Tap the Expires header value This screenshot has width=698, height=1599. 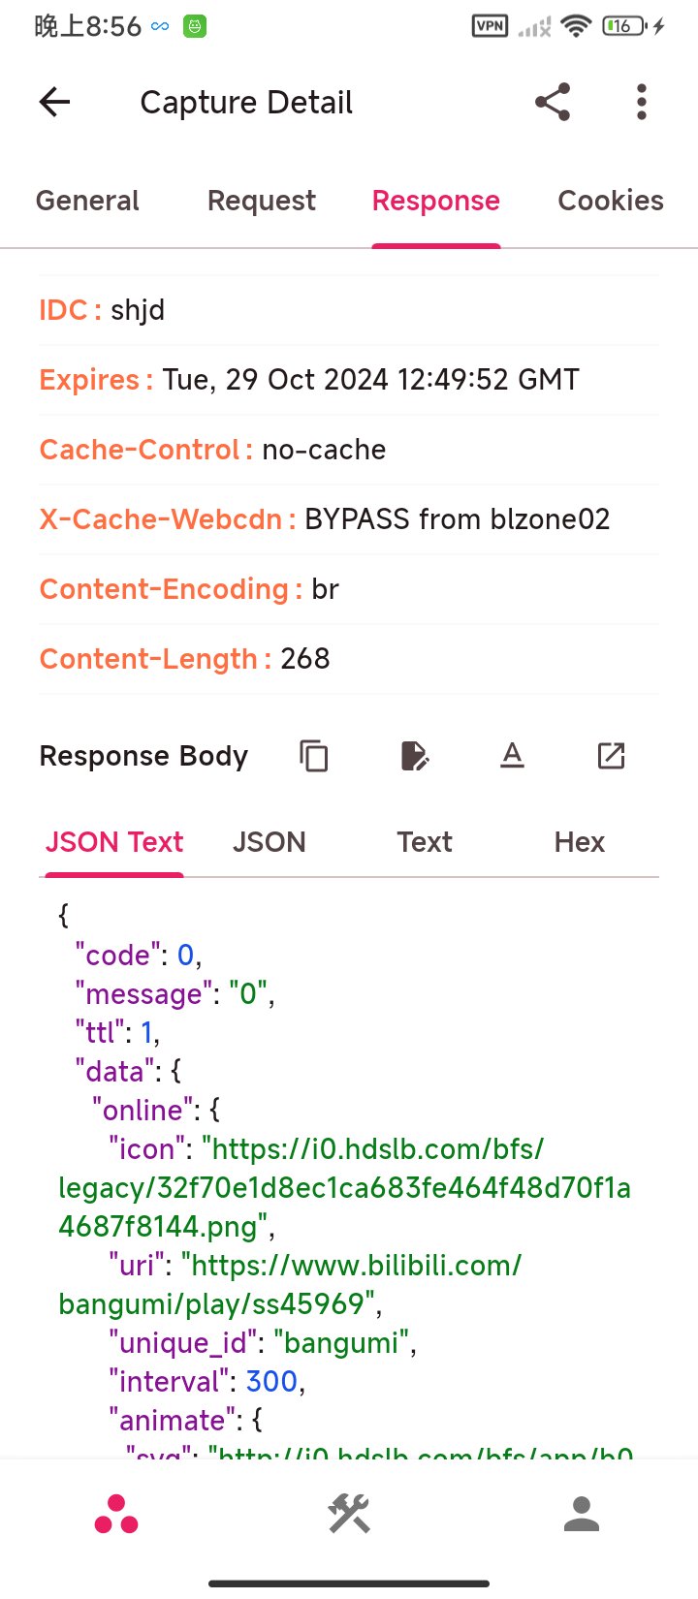[370, 380]
